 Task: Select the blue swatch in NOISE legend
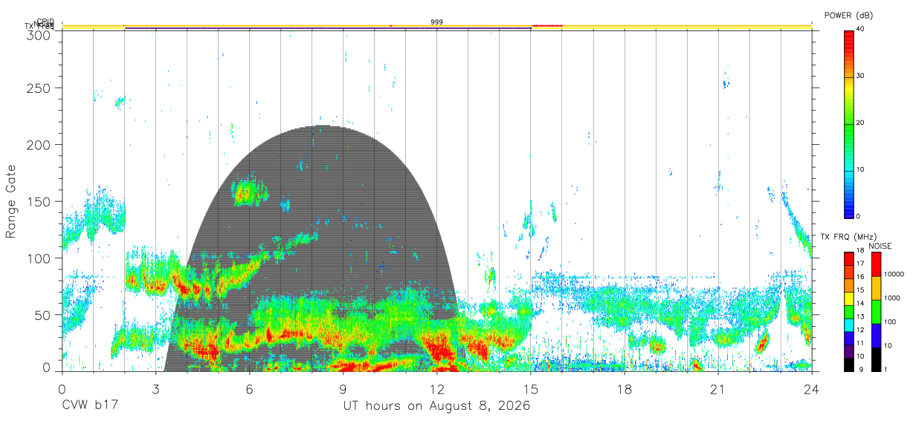876,336
